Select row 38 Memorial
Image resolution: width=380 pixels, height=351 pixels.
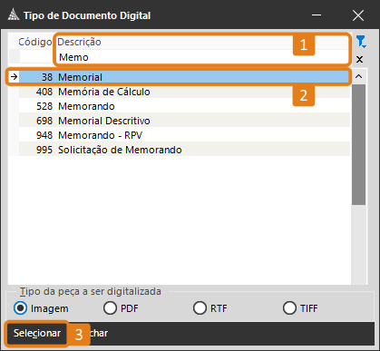coord(184,77)
